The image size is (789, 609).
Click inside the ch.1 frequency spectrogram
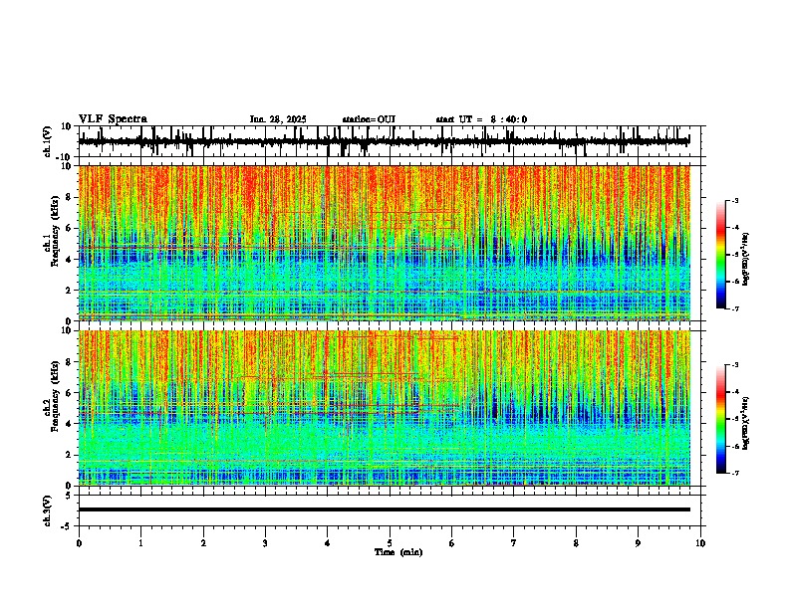pyautogui.click(x=385, y=243)
